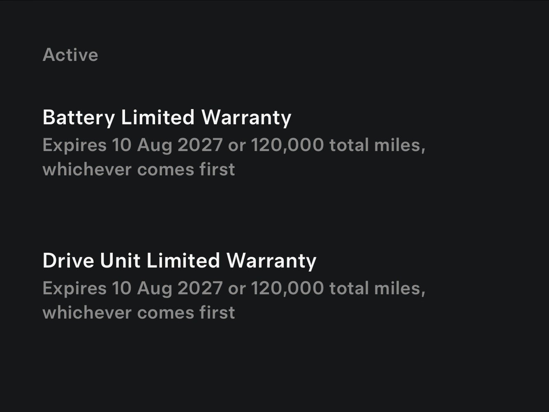Click "whichever comes first" under Battery warranty
The image size is (549, 412).
139,170
